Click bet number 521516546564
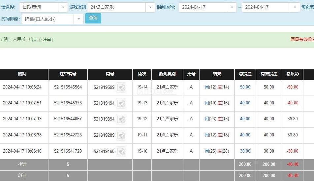 [x=68, y=87]
